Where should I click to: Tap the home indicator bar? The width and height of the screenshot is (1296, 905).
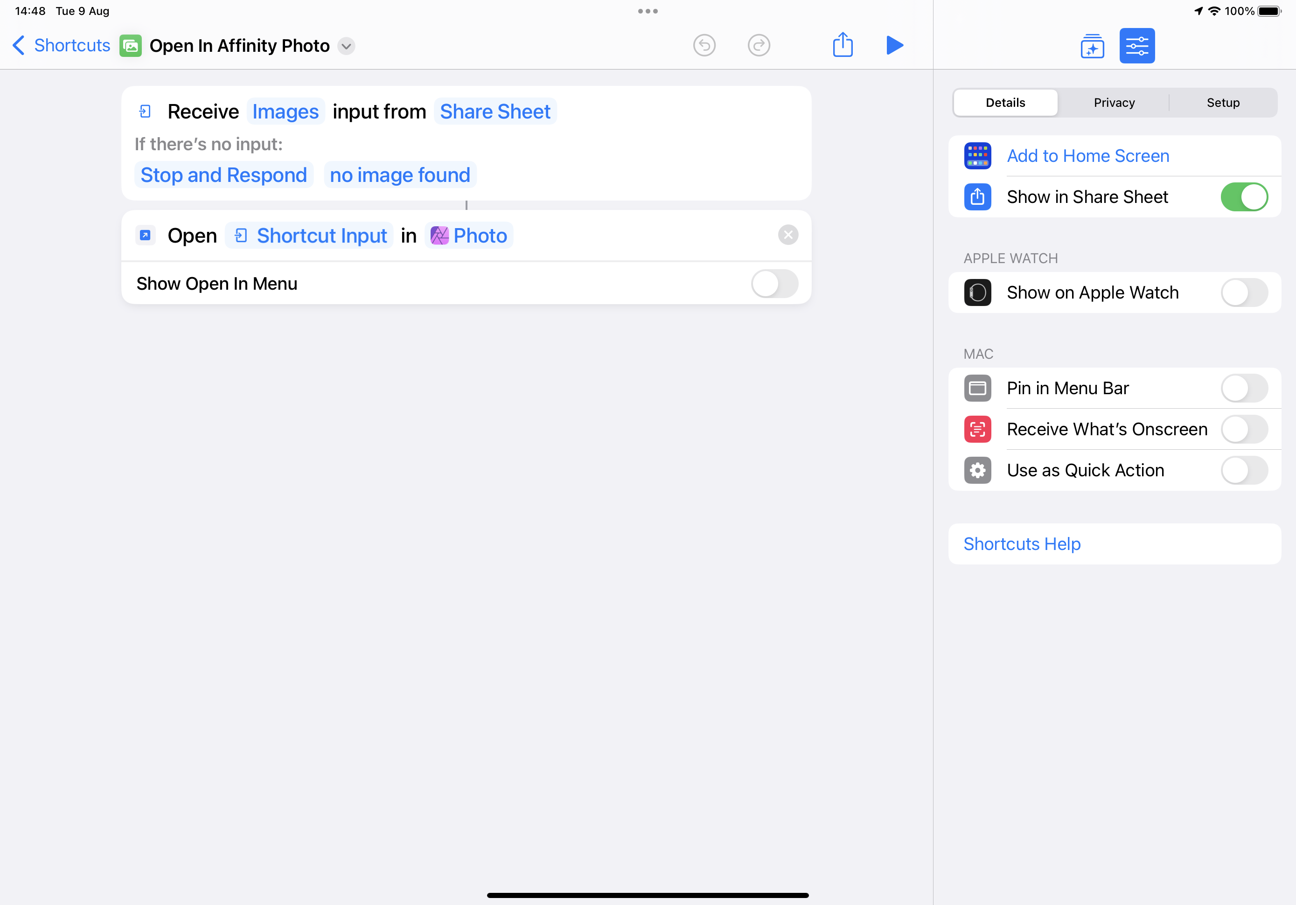coord(648,895)
